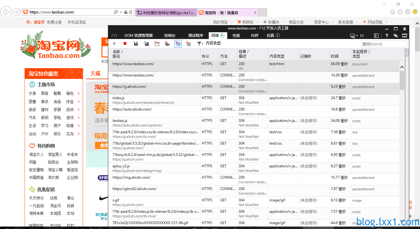Expand the details pane arrow at right
420x229 pixels.
click(407, 53)
